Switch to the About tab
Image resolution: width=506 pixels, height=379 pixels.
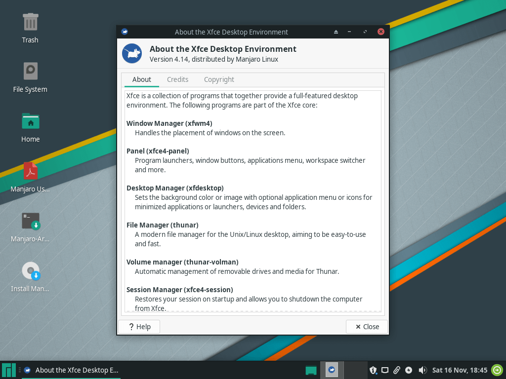[x=142, y=79]
